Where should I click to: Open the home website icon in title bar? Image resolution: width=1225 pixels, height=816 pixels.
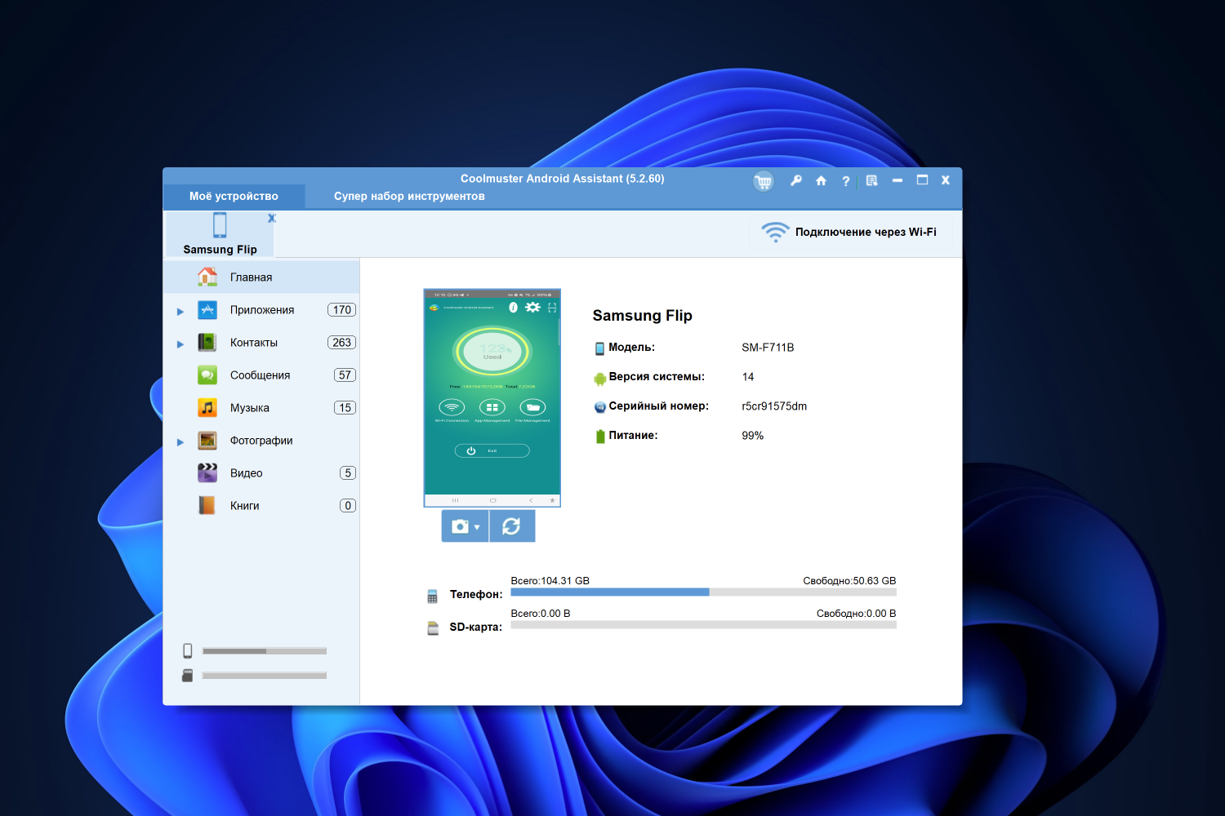pos(822,180)
